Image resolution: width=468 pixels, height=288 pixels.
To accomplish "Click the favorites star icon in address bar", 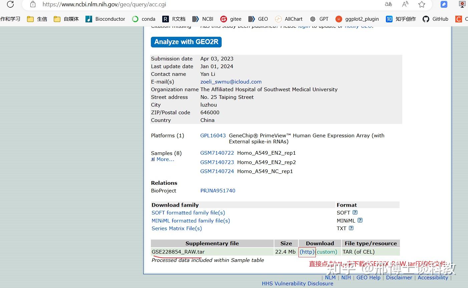I will pos(422,4).
